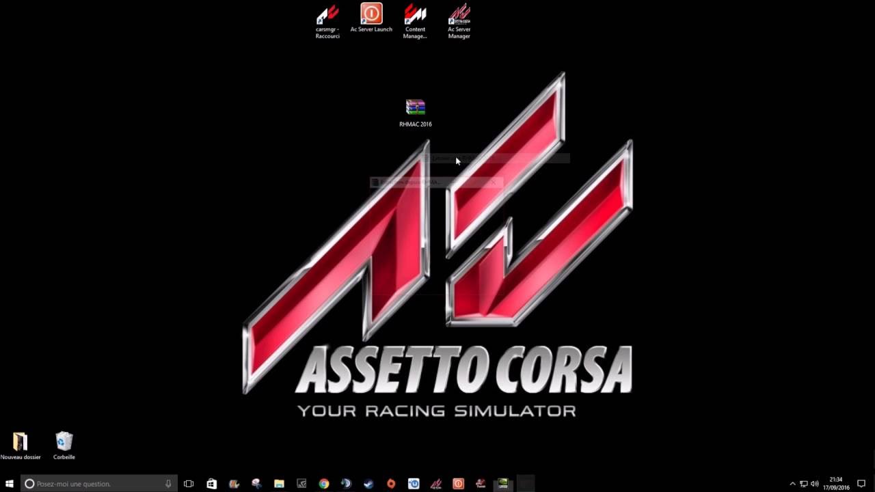Viewport: 875px width, 492px height.
Task: Open the Ac Server Manager desktop shortcut
Action: [459, 21]
